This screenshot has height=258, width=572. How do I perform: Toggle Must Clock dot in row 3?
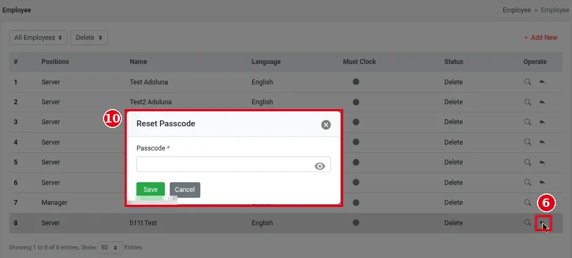[356, 122]
